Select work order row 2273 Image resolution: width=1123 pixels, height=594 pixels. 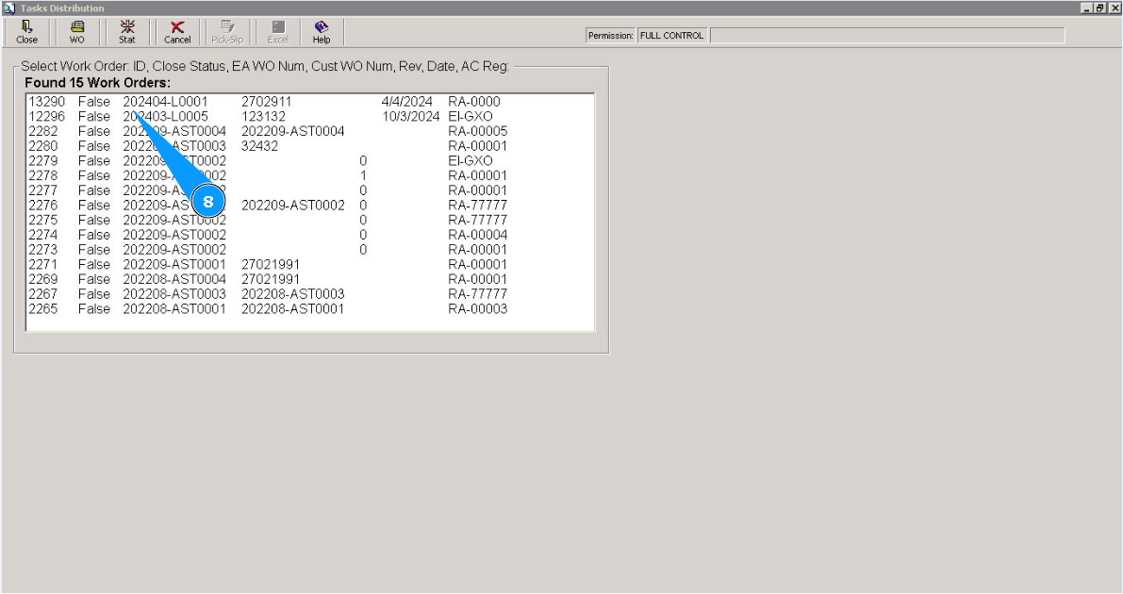point(309,249)
